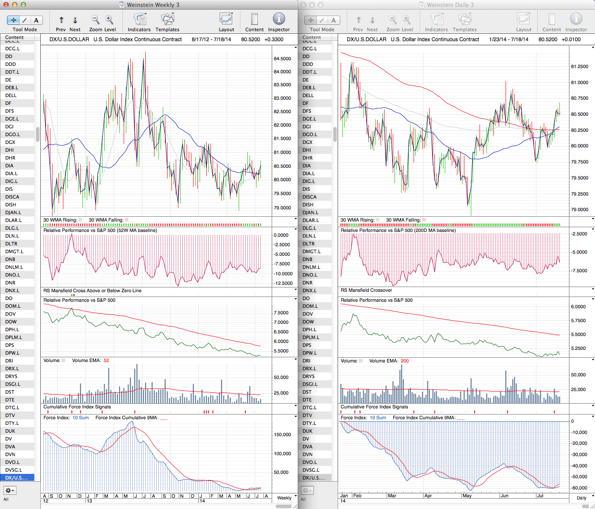The image size is (595, 509).
Task: Select DIS in the Weekly symbol list
Action: [9, 189]
